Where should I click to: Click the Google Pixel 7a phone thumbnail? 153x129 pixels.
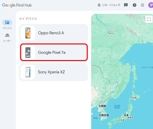28,52
